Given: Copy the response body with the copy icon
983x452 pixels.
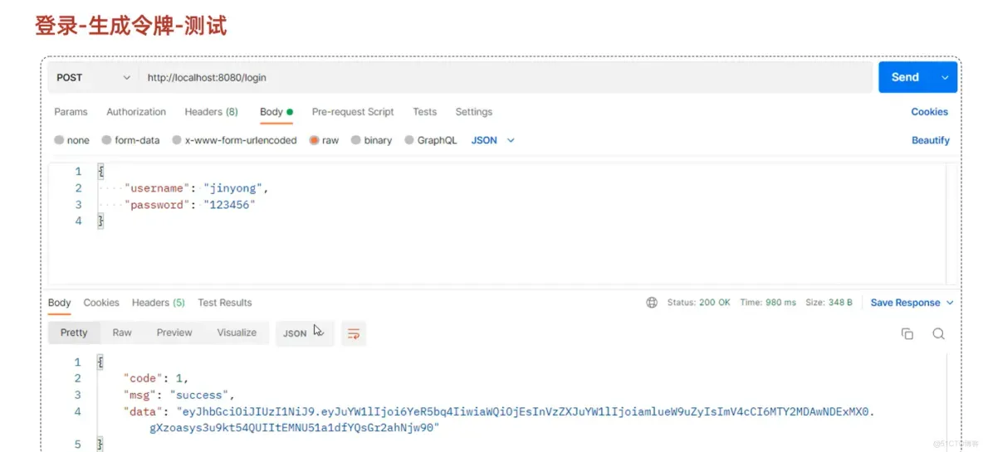Looking at the screenshot, I should [907, 333].
